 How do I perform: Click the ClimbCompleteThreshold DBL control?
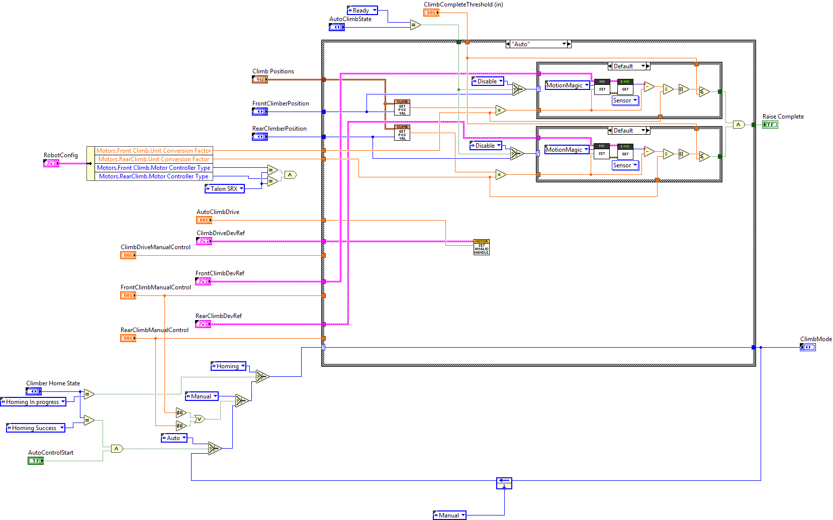click(x=430, y=13)
